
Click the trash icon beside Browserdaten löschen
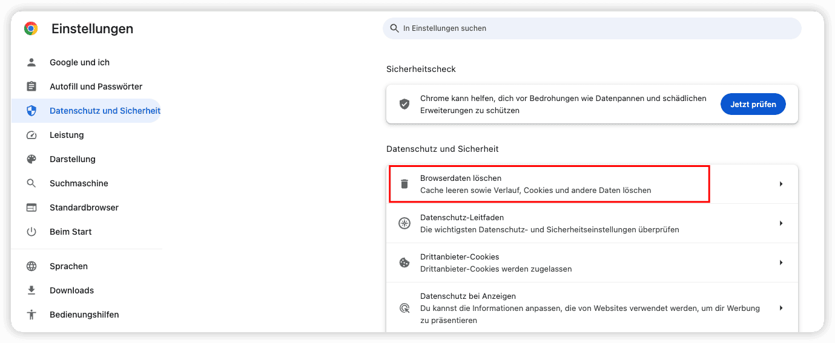(x=404, y=184)
